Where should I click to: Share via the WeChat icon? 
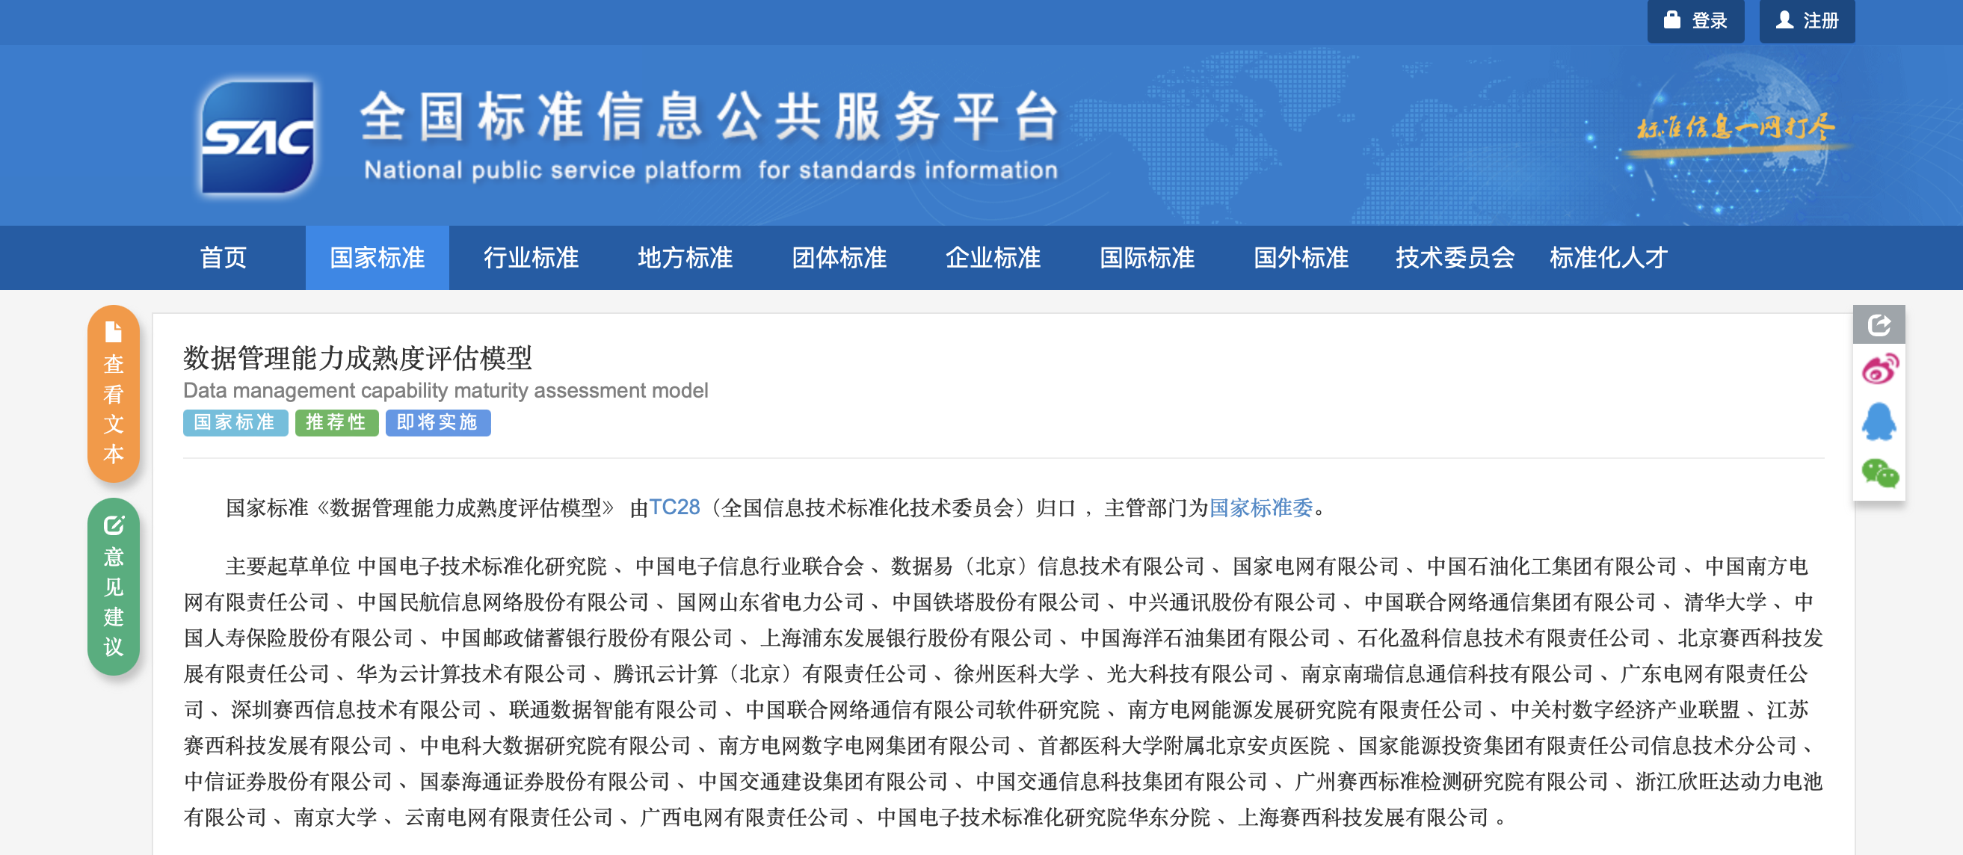pyautogui.click(x=1879, y=473)
